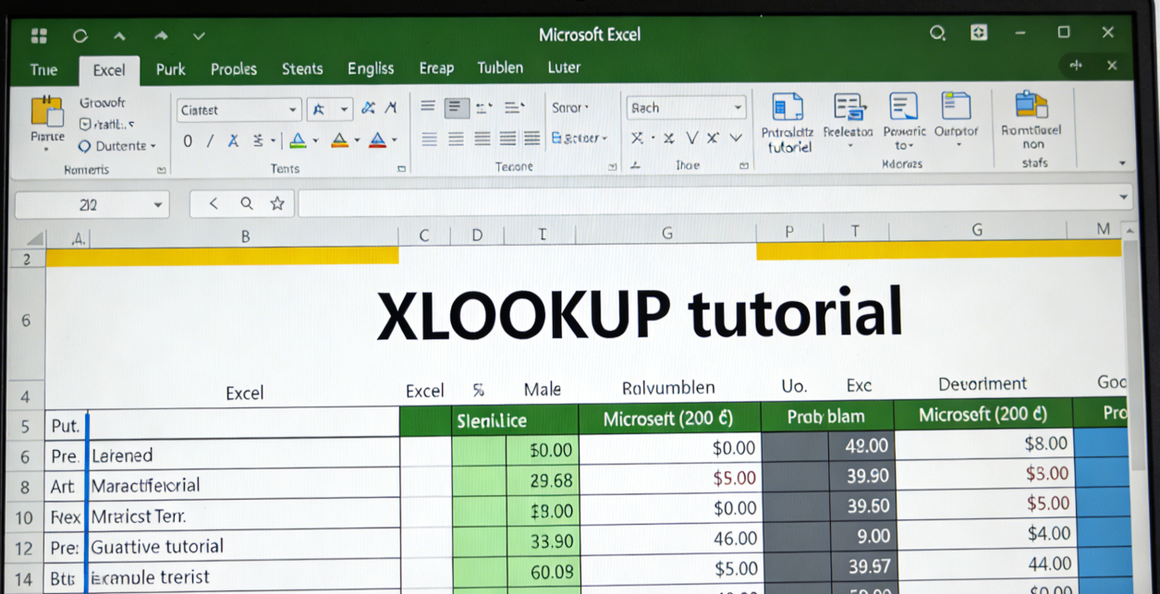Viewport: 1160px width, 594px height.
Task: Click the circular refresh icon in title bar
Action: [x=80, y=36]
